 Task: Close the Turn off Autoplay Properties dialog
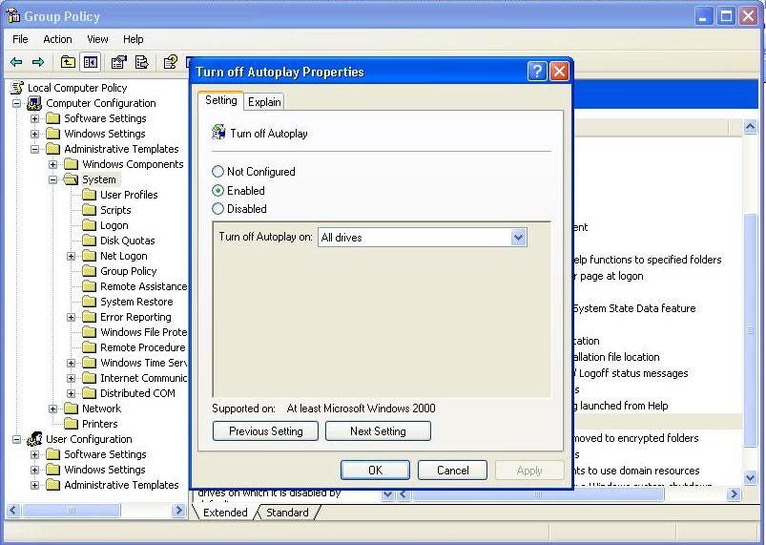click(559, 72)
